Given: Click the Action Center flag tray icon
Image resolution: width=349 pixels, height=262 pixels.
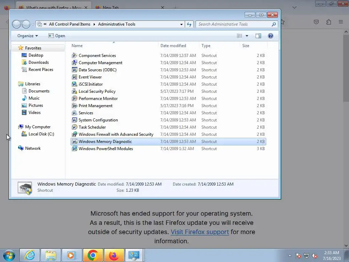Looking at the screenshot, I should click(x=298, y=256).
